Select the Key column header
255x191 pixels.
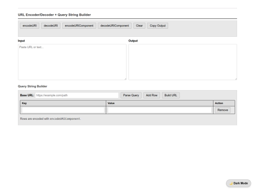[x=63, y=103]
